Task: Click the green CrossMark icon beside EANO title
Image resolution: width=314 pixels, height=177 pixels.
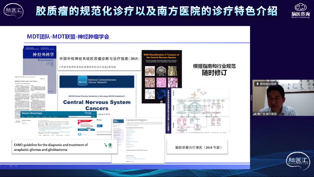Action: 110,145
